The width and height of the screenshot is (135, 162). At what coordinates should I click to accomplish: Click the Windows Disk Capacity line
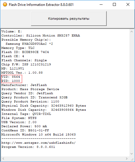[44, 110]
